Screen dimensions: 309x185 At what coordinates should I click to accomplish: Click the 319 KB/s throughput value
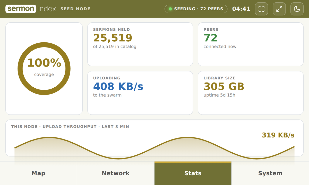pyautogui.click(x=278, y=135)
